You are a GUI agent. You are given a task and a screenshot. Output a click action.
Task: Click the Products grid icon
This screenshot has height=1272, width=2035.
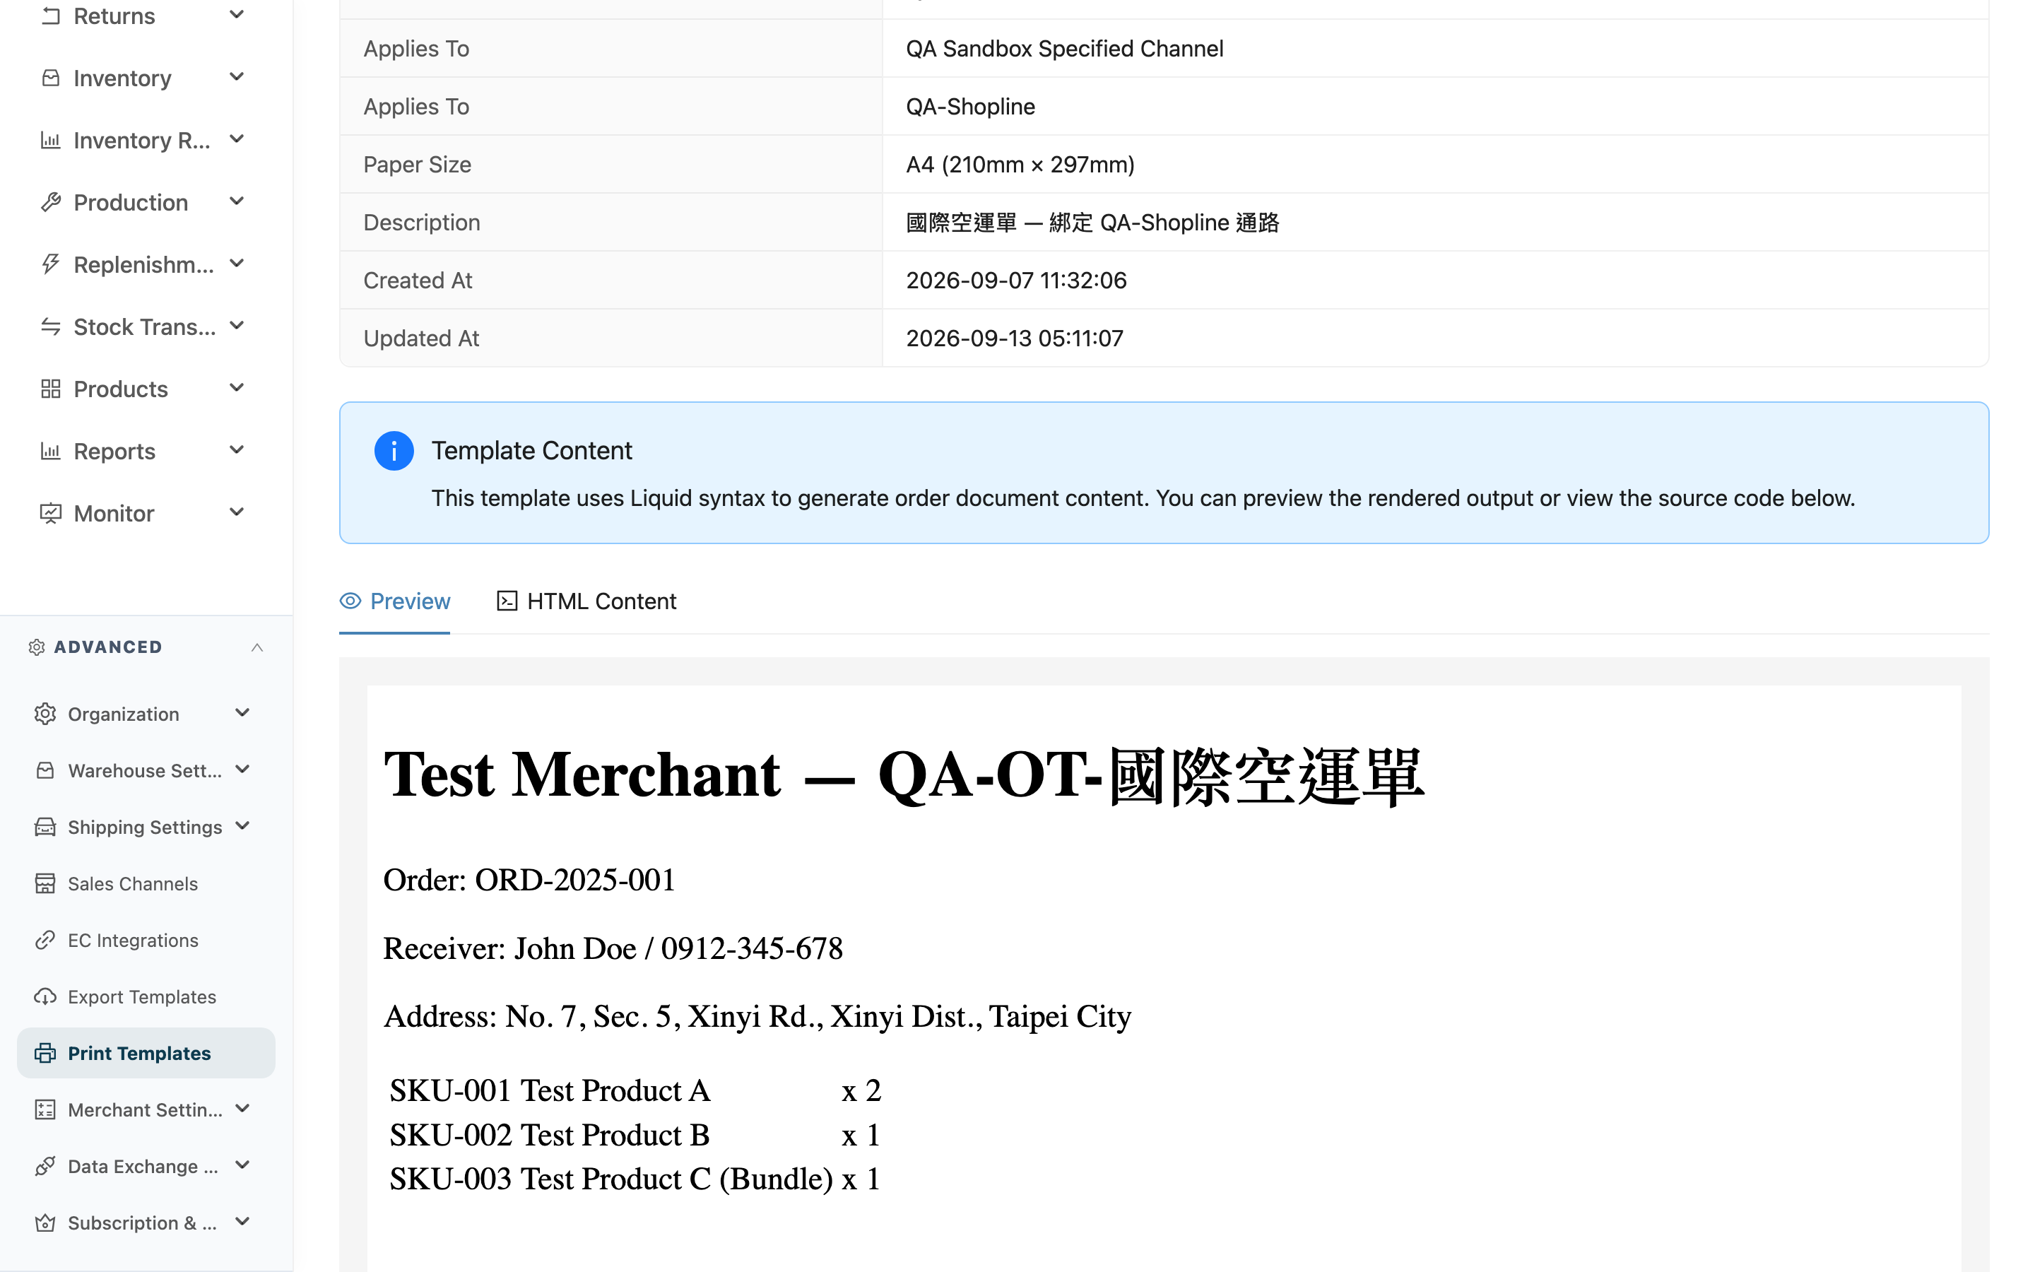coord(50,389)
